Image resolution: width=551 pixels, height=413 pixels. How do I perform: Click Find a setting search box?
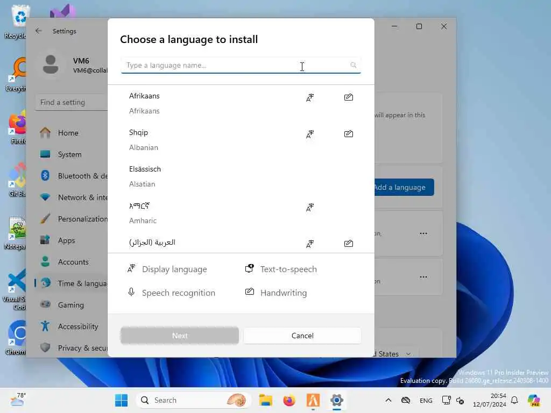(x=72, y=103)
